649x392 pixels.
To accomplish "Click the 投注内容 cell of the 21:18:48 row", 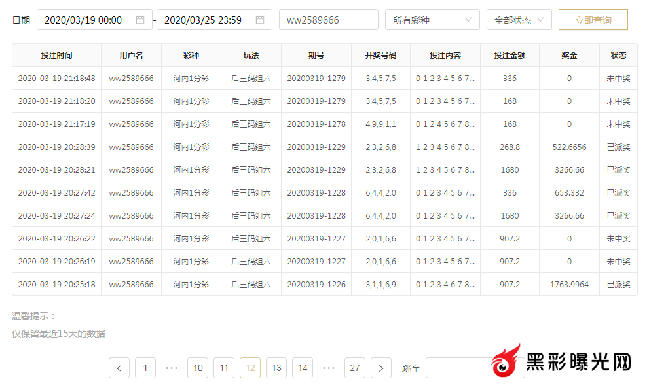I will point(445,79).
